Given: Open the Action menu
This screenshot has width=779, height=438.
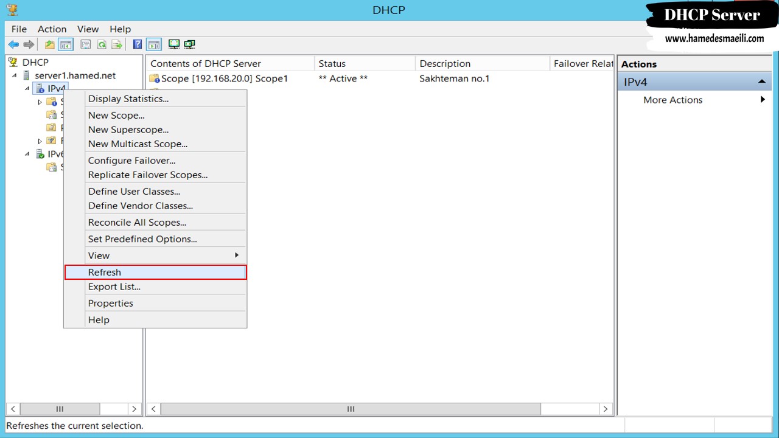Looking at the screenshot, I should click(52, 29).
